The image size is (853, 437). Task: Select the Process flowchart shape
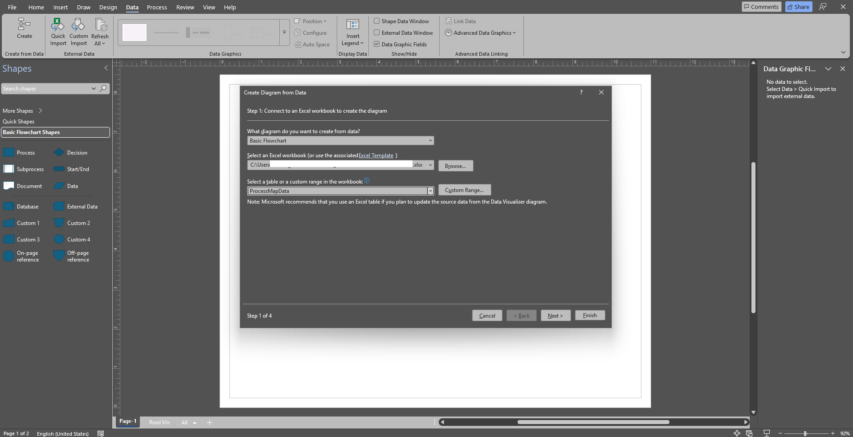pyautogui.click(x=19, y=152)
